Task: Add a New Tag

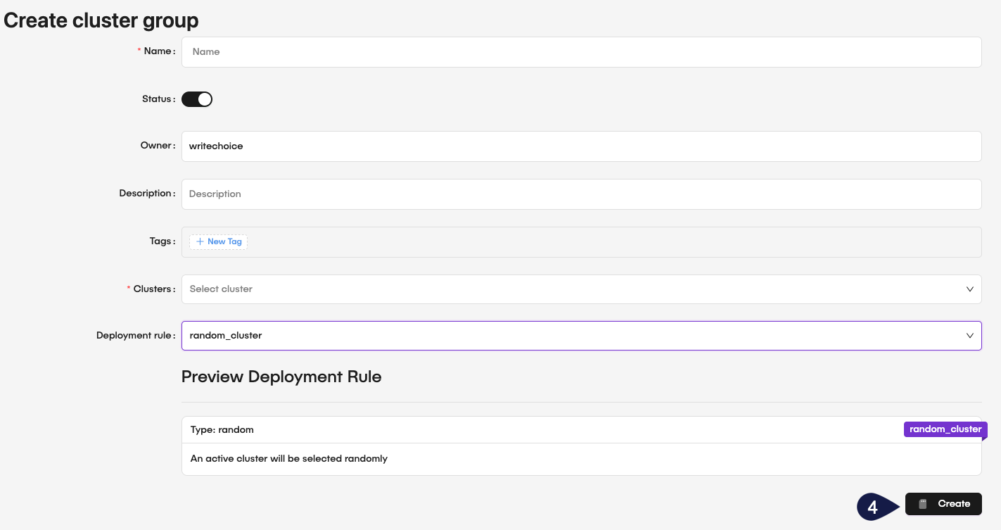Action: click(x=219, y=241)
